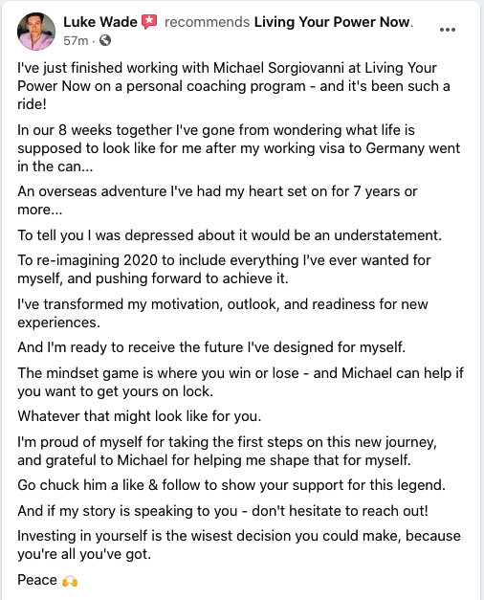Viewport: 484px width, 600px height.
Task: Click the red star recommendation badge icon
Action: [149, 22]
